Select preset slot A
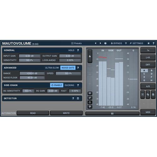Screen dimensions: 157x157 click(144, 71)
